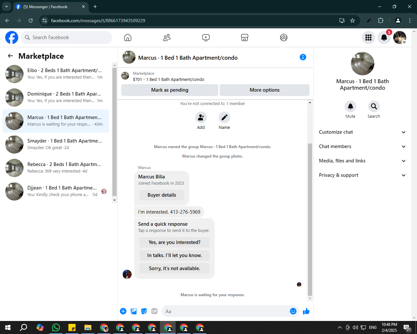Viewport: 417px width, 334px height.
Task: Open taskbar search magnifier
Action: [23, 327]
